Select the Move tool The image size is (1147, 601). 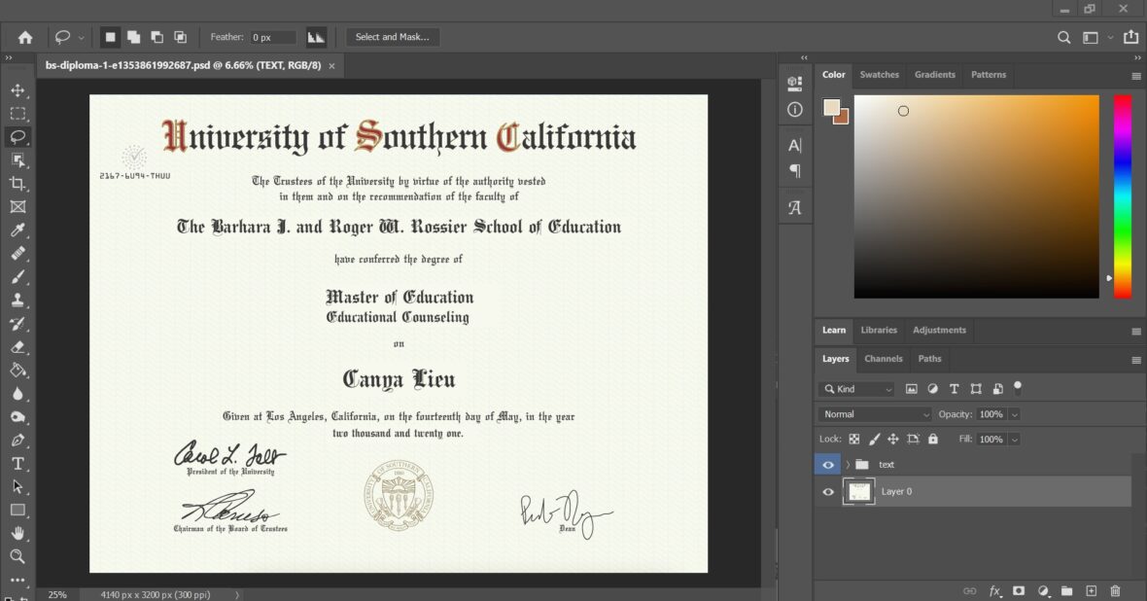19,89
